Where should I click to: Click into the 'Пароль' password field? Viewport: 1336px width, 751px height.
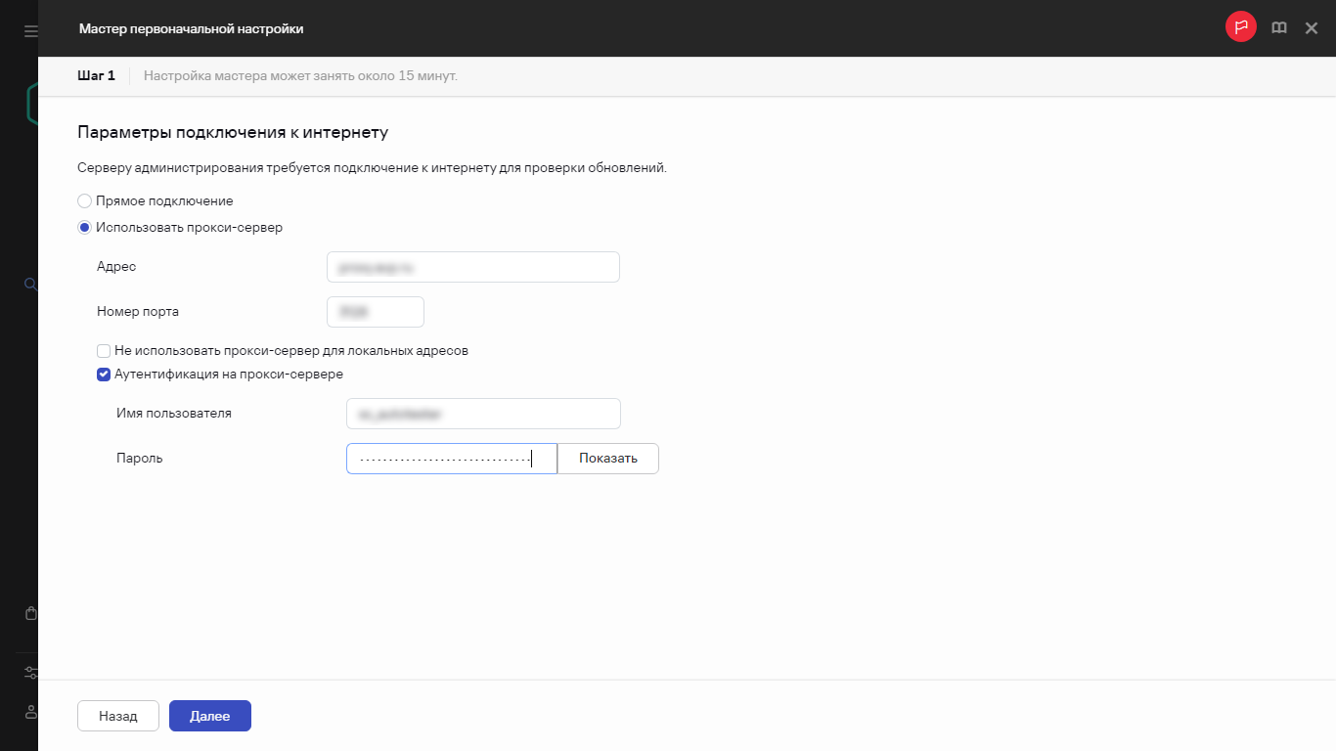(x=451, y=459)
